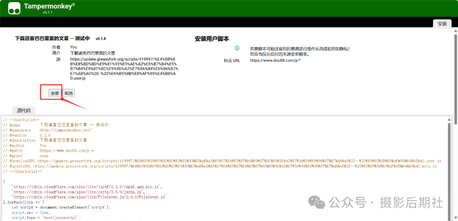Screen dimensions: 458x221
Task: Click the FileSaver.js URL line
Action: point(89,197)
